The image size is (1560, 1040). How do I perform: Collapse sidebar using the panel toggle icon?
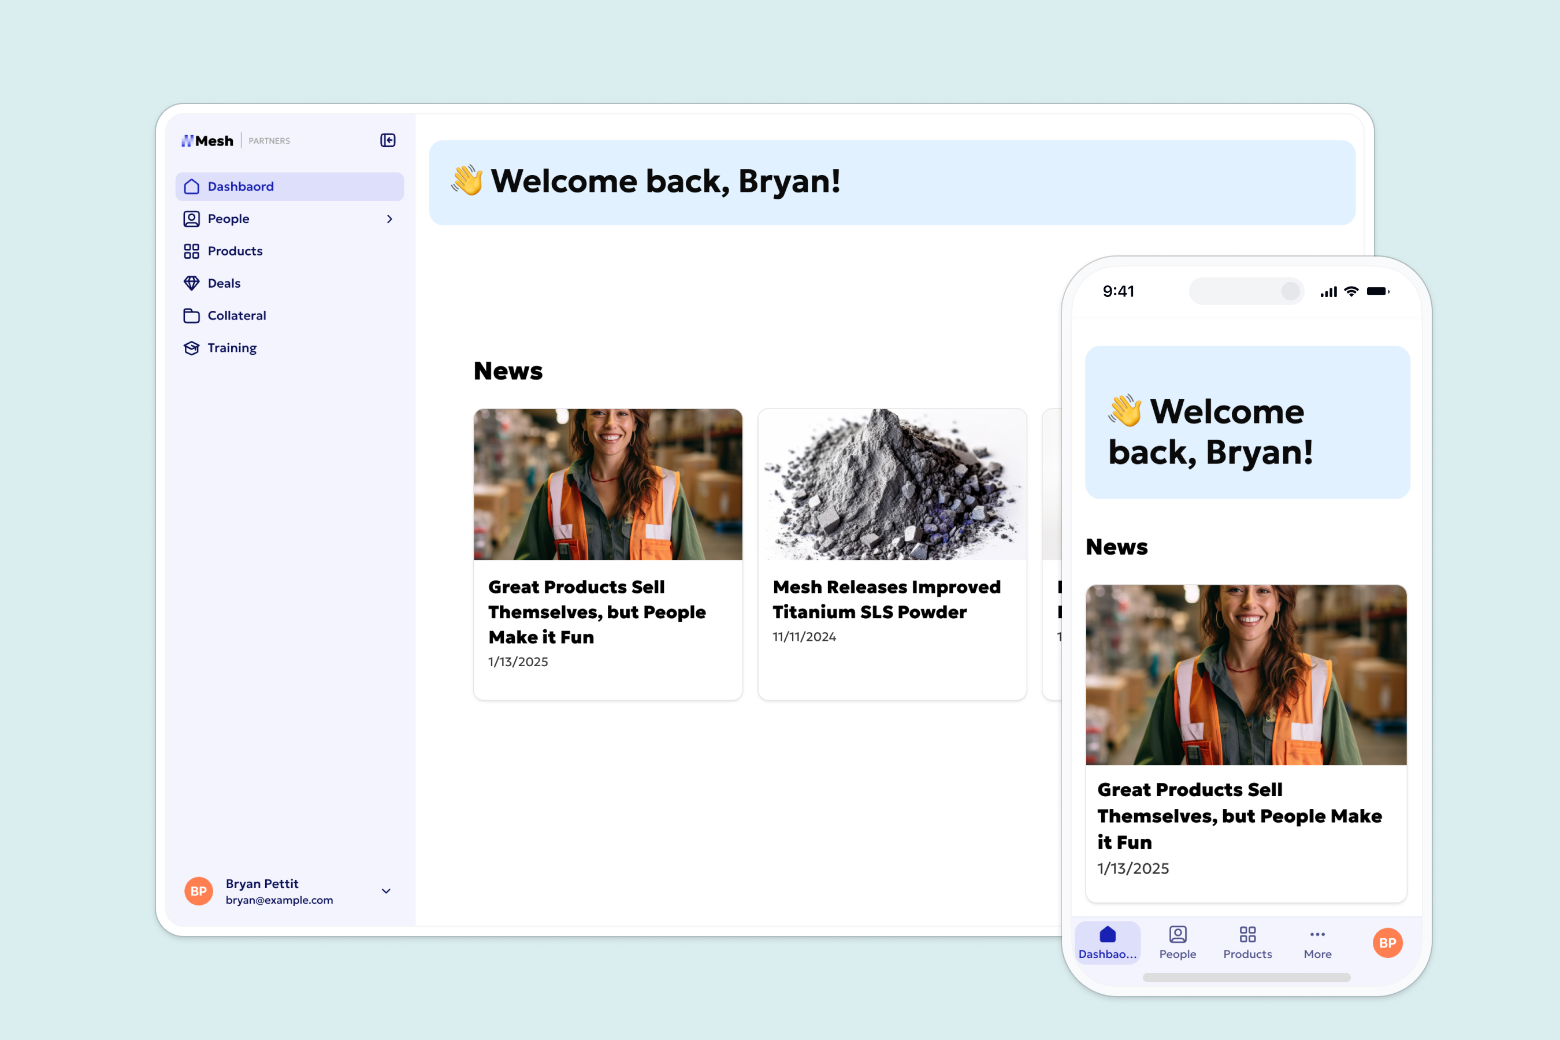click(x=387, y=140)
